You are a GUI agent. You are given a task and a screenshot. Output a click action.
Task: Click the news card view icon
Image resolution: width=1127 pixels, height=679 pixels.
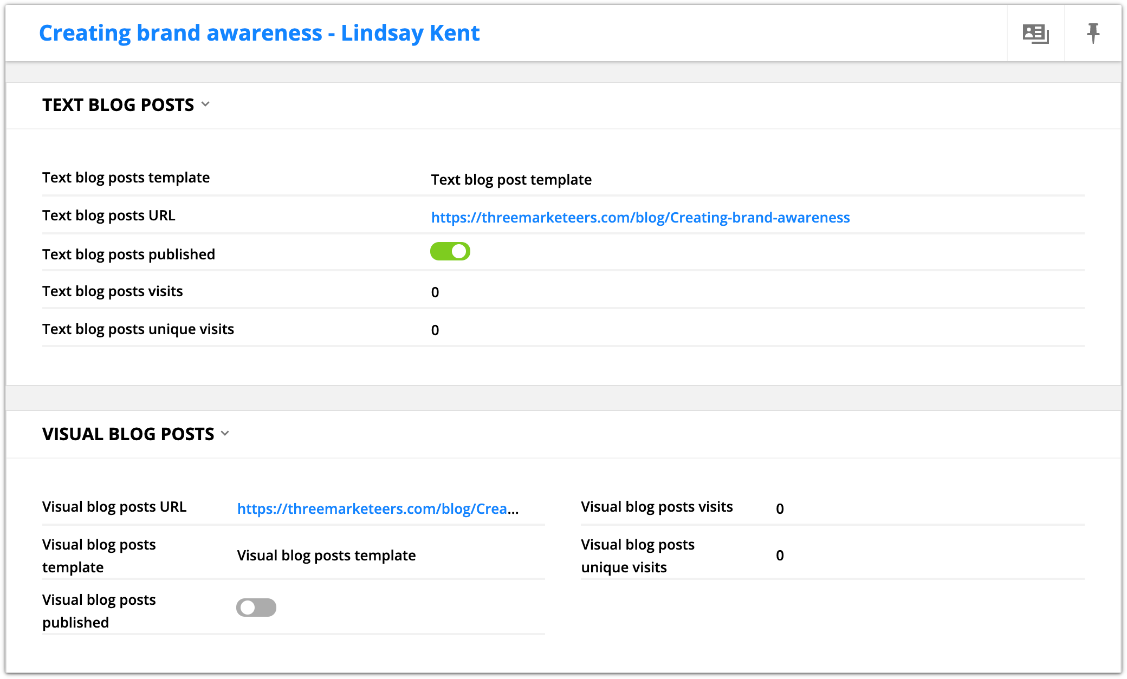pyautogui.click(x=1035, y=34)
